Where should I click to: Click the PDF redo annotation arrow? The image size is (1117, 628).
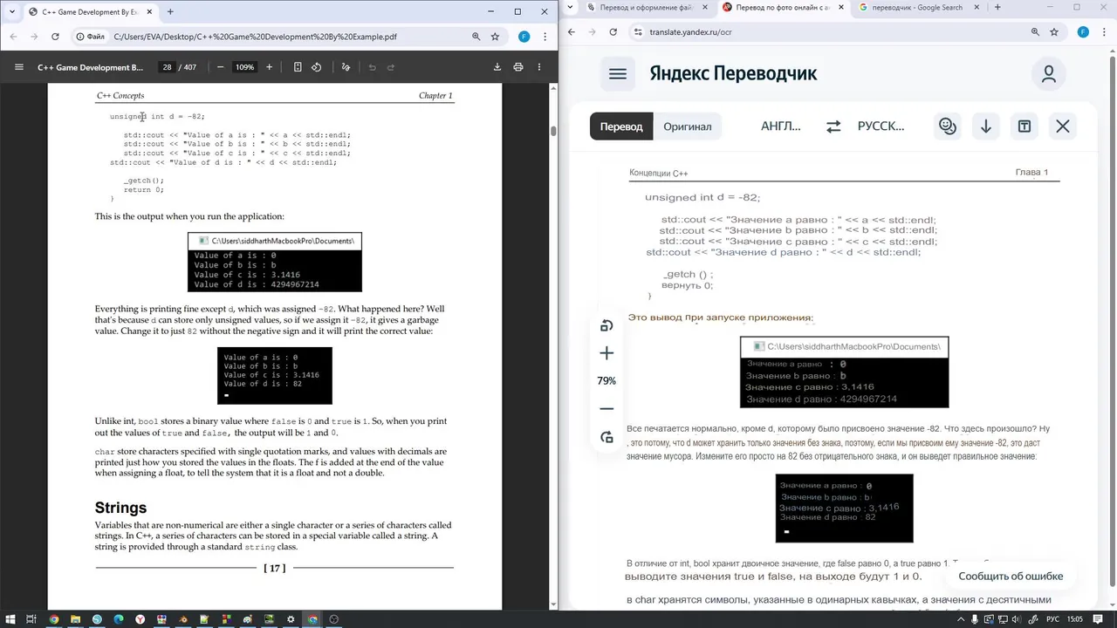[391, 67]
